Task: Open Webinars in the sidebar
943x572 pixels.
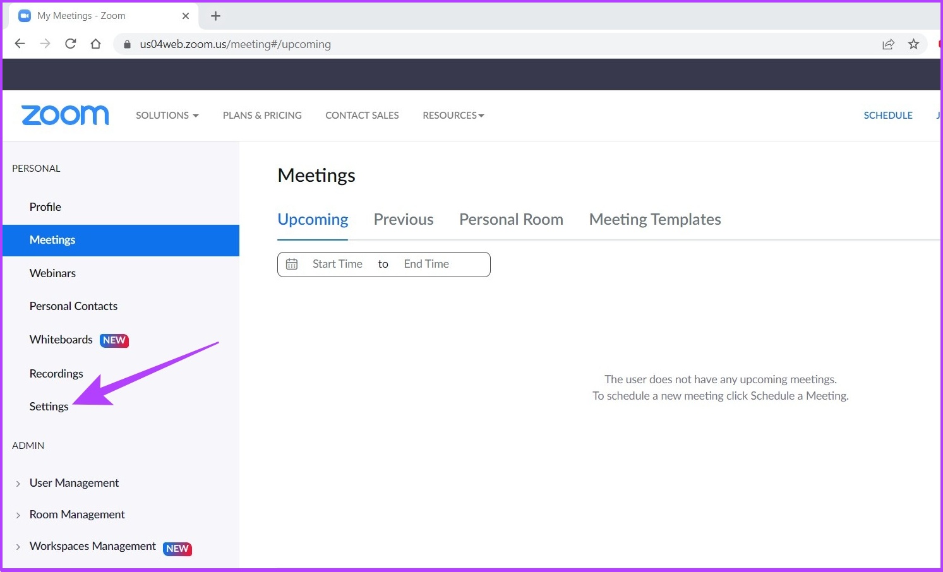Action: click(52, 273)
